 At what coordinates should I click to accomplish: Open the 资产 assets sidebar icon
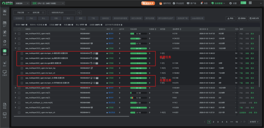[x=5, y=24]
